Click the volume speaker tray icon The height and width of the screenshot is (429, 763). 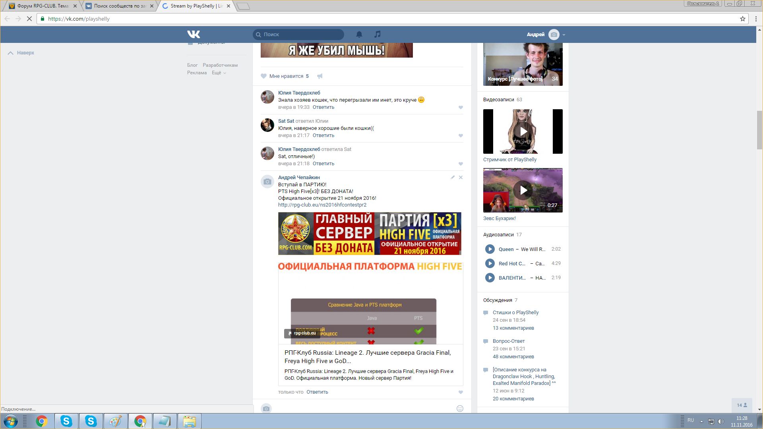(x=721, y=421)
